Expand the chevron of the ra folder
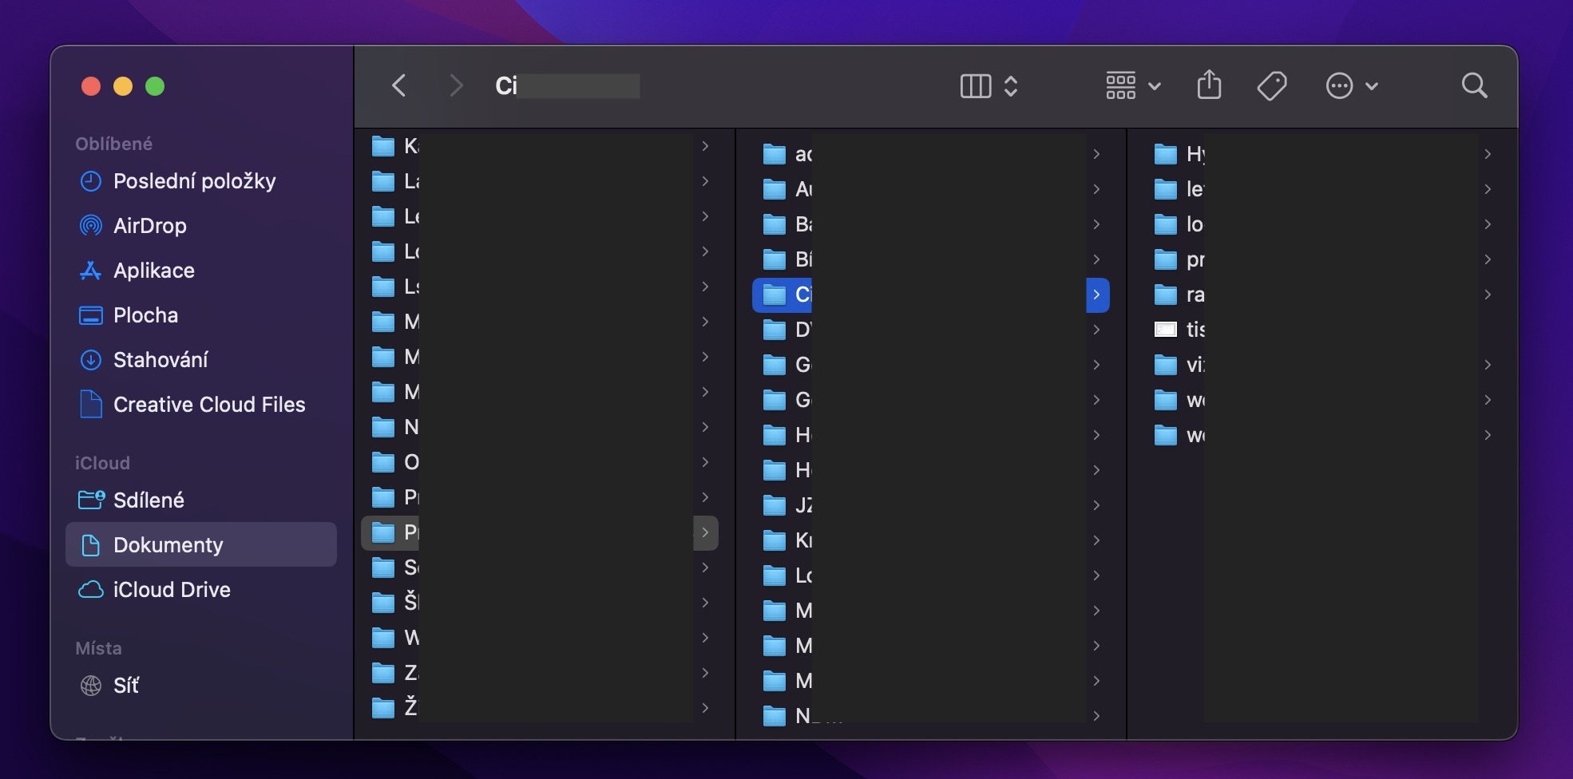The width and height of the screenshot is (1573, 779). pos(1488,295)
